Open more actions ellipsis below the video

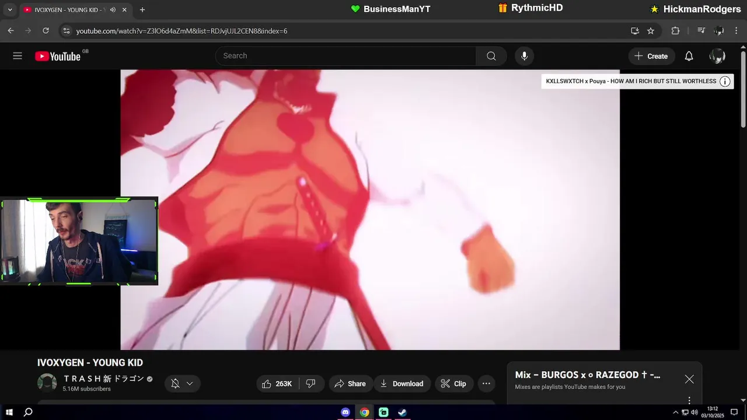[x=486, y=383]
